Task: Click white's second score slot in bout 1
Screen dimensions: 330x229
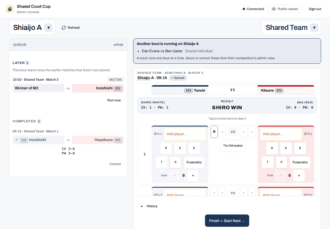Action: point(222,132)
